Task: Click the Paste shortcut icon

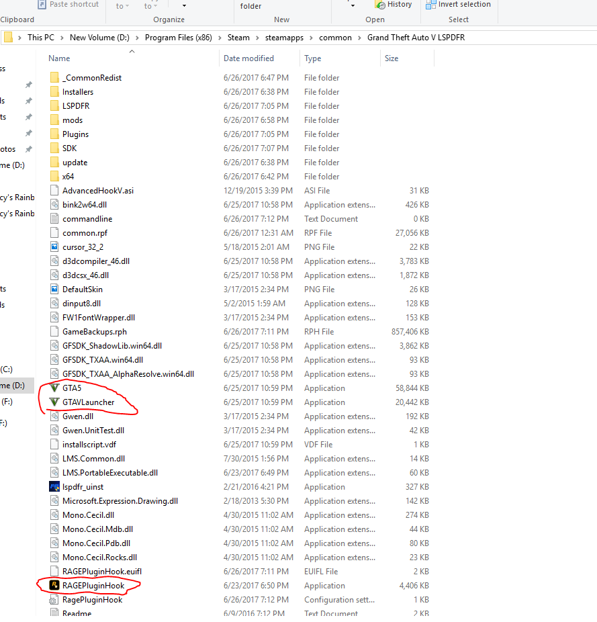Action: pyautogui.click(x=42, y=4)
